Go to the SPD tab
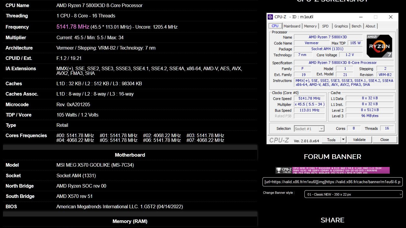 click(325, 26)
